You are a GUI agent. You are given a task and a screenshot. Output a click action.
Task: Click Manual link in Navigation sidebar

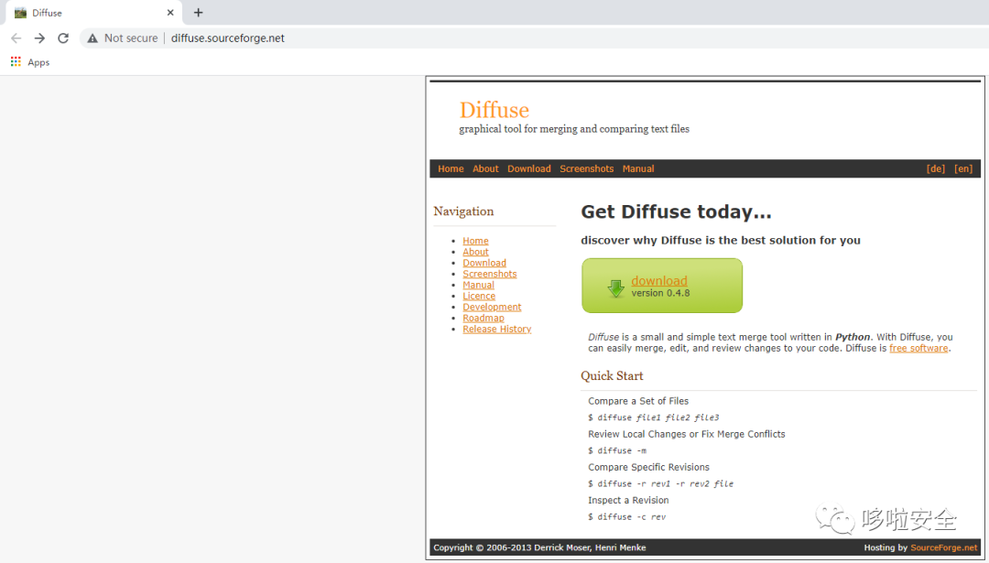[x=478, y=285]
